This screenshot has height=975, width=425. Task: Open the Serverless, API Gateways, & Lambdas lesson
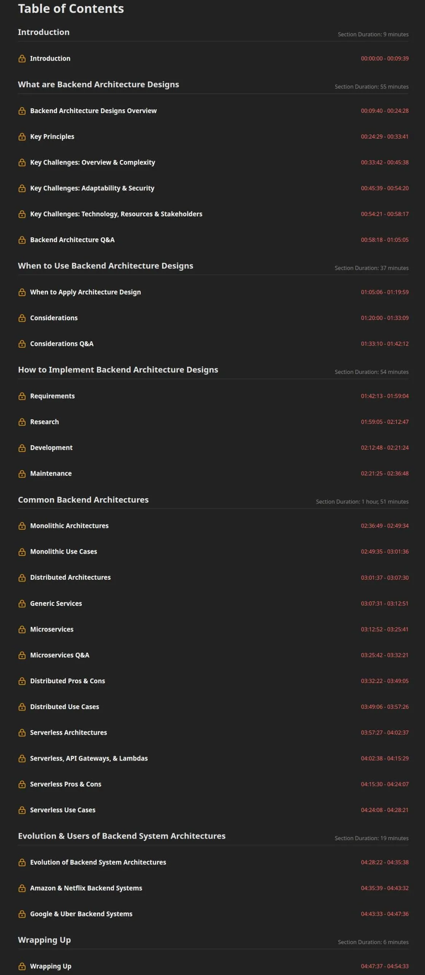(89, 758)
